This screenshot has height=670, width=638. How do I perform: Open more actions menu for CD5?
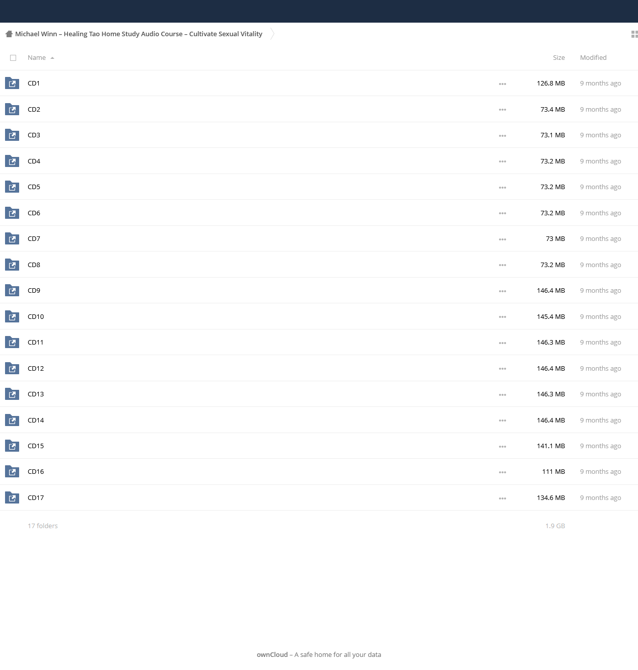tap(503, 188)
